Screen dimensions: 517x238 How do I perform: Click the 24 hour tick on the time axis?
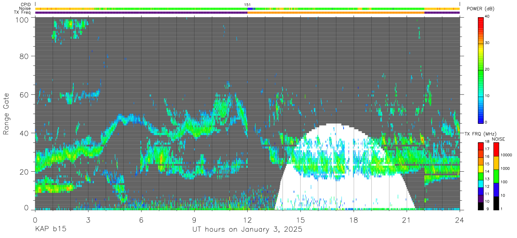coord(460,220)
